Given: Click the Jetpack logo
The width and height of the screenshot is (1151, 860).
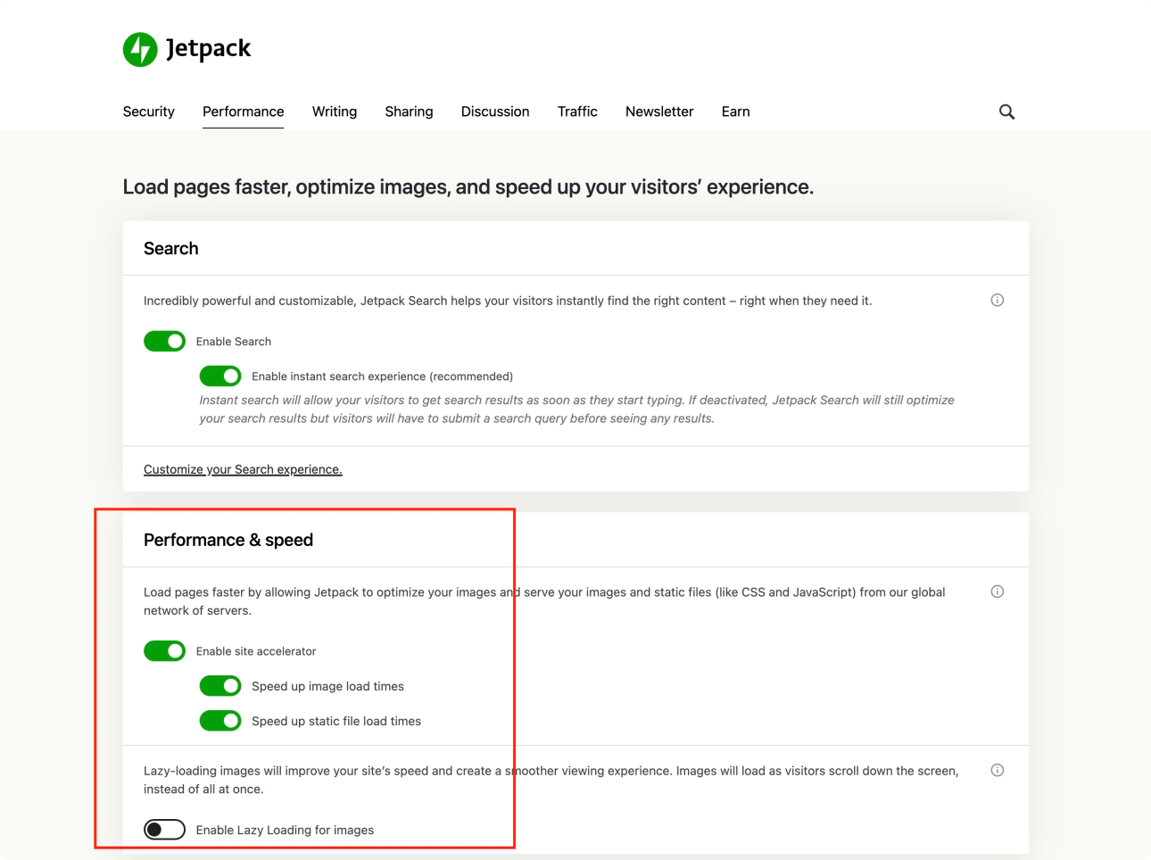Looking at the screenshot, I should pos(186,49).
